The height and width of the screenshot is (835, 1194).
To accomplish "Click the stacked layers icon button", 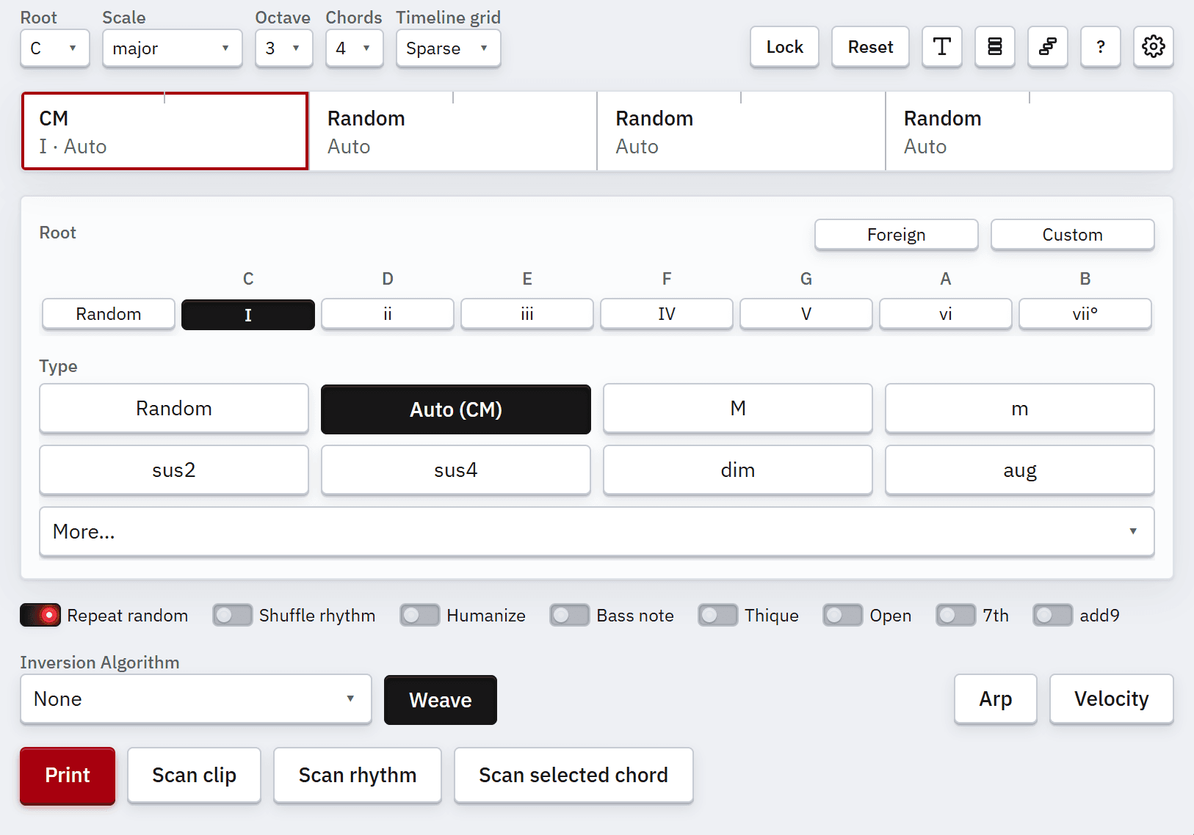I will click(995, 47).
